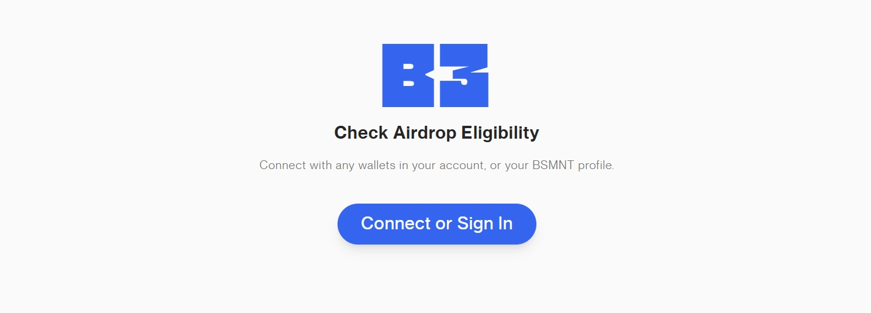This screenshot has width=871, height=313.
Task: Click 'BSMNT' in the subtitle text
Action: 553,166
